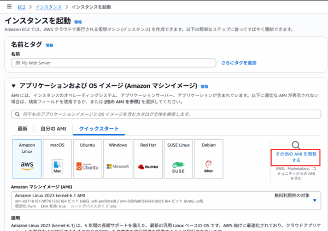Choose the Ubuntu OS tile
The width and height of the screenshot is (328, 231).
87,159
